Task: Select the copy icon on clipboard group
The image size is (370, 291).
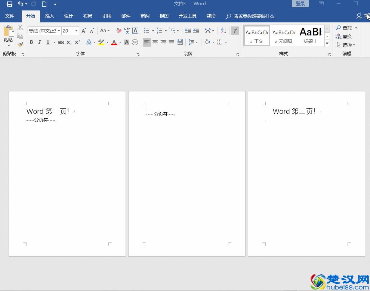Action: coord(21,36)
